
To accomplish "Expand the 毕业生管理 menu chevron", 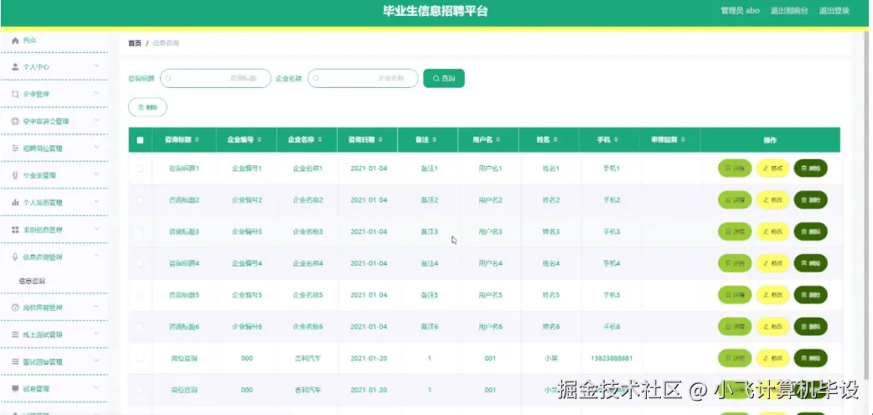I will click(x=96, y=175).
